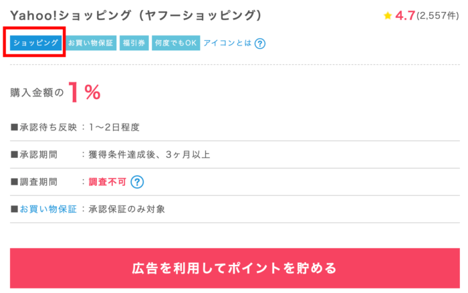468x293 pixels.
Task: Click the 1% reward rate
Action: pos(84,93)
